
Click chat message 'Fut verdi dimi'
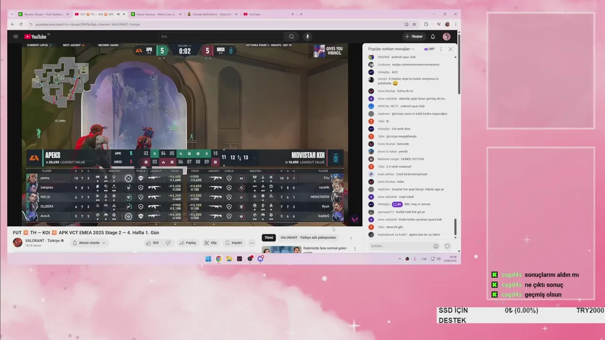401,128
